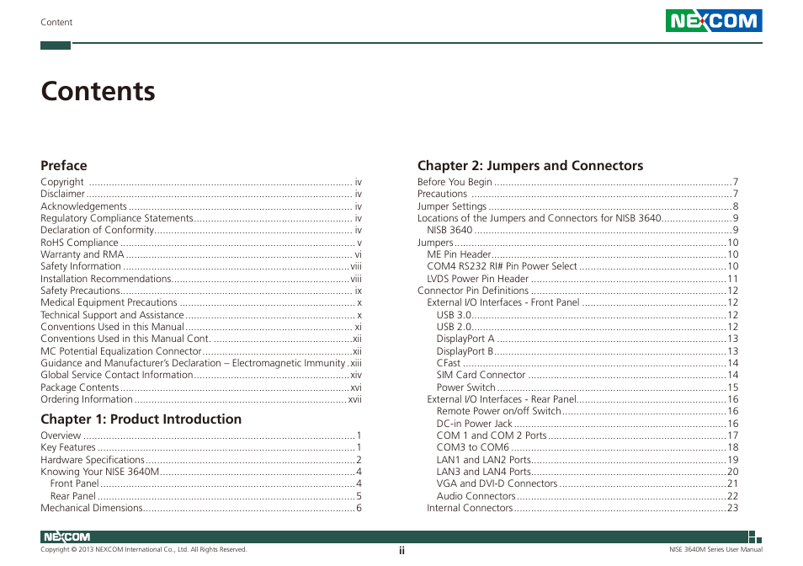Open the Disclaimer contents entry

(x=201, y=194)
